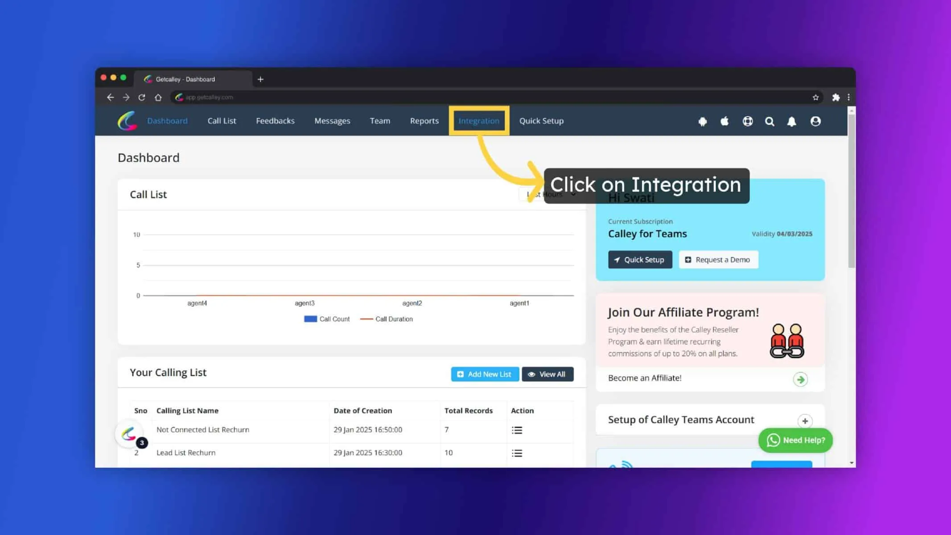The height and width of the screenshot is (535, 951).
Task: Expand Setup of Calley Teams Account
Action: click(x=805, y=421)
